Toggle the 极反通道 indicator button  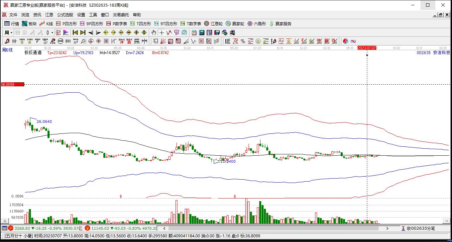[x=33, y=52]
